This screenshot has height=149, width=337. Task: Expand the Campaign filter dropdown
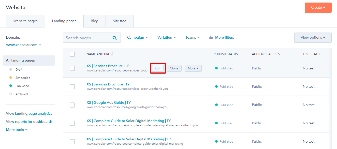pos(137,37)
